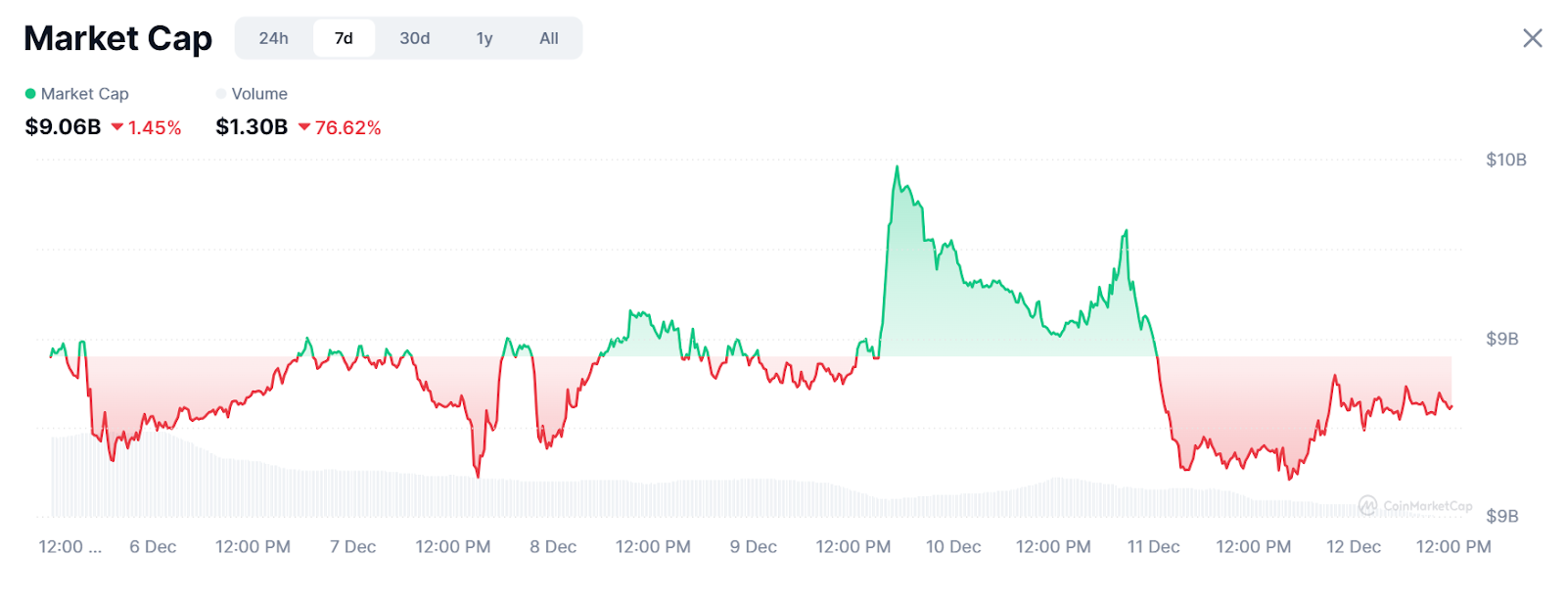Toggle the Volume series legend
The width and height of the screenshot is (1566, 601).
(259, 94)
